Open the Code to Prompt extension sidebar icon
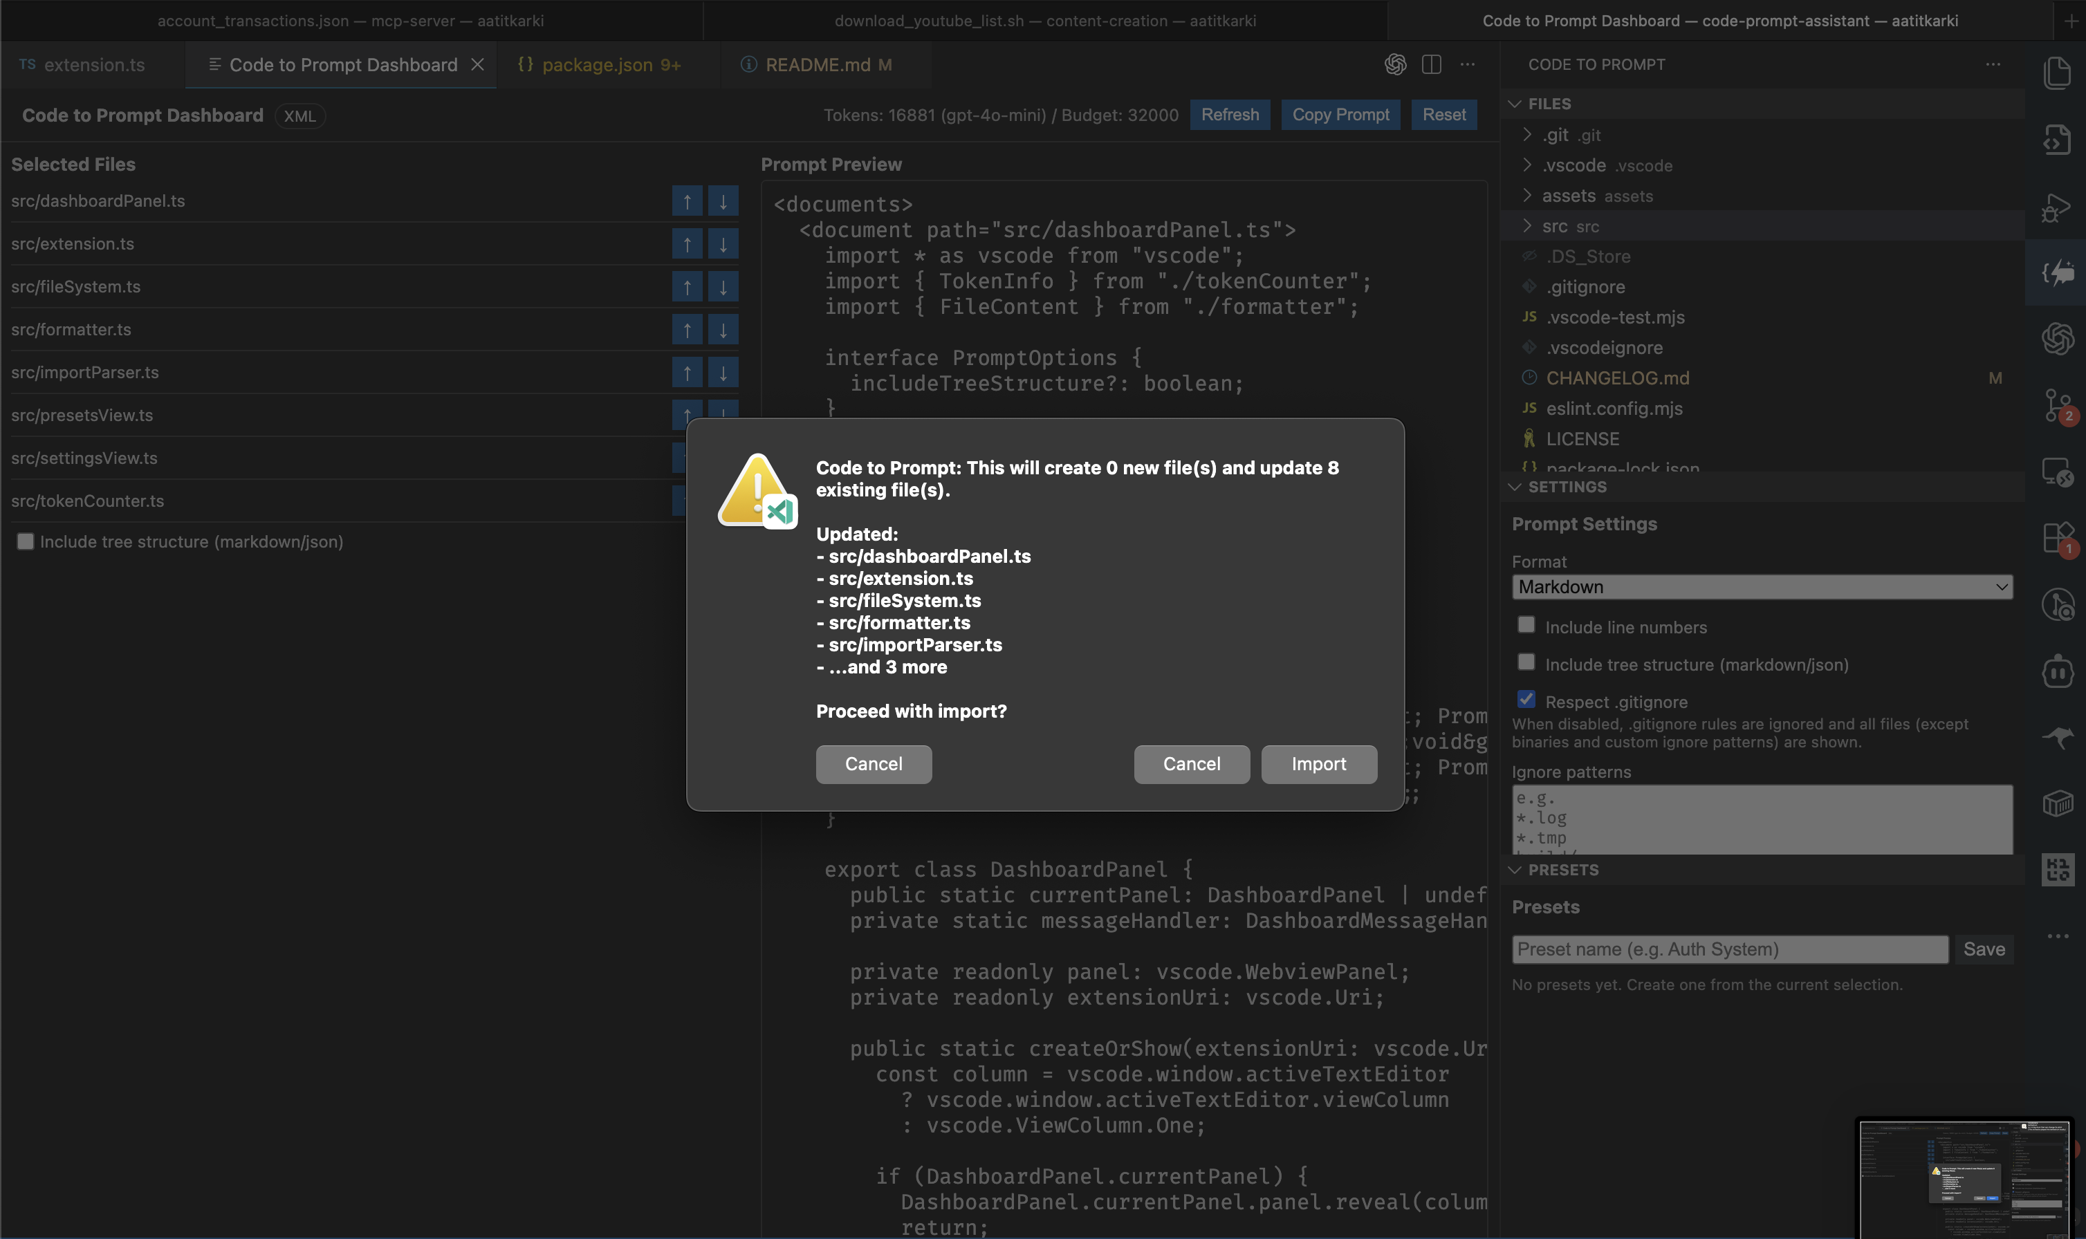The height and width of the screenshot is (1239, 2086). click(2058, 273)
